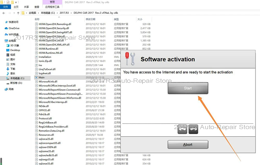The height and width of the screenshot is (165, 260).
Task: Select the Installation XML file
Action: [45, 57]
